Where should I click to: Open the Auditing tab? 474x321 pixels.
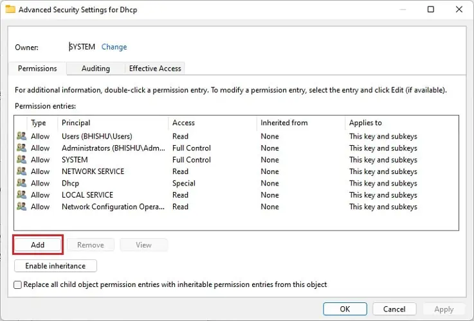96,69
